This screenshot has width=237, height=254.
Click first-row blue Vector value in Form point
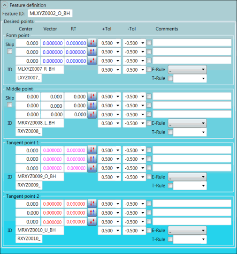[x=52, y=43]
